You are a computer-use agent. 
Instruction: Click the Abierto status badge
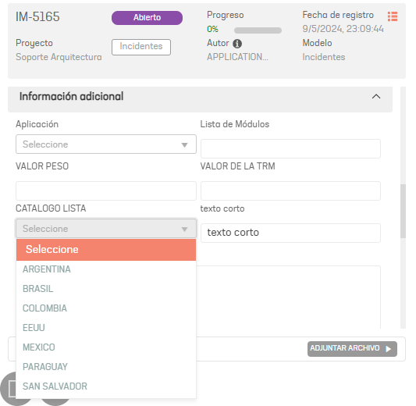147,18
